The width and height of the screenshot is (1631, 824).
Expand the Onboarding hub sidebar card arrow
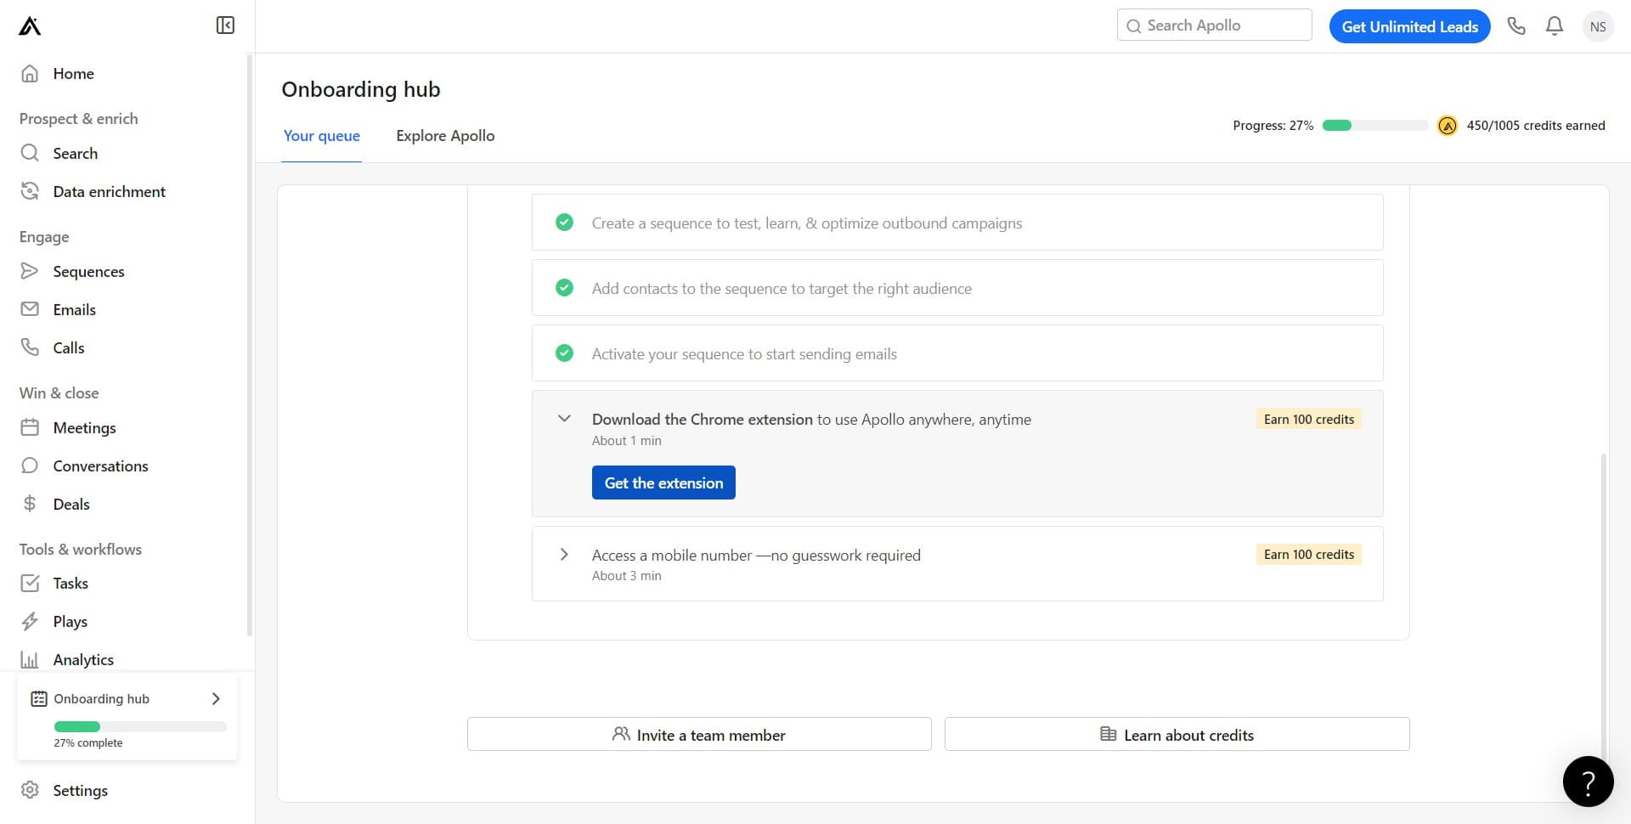click(216, 698)
